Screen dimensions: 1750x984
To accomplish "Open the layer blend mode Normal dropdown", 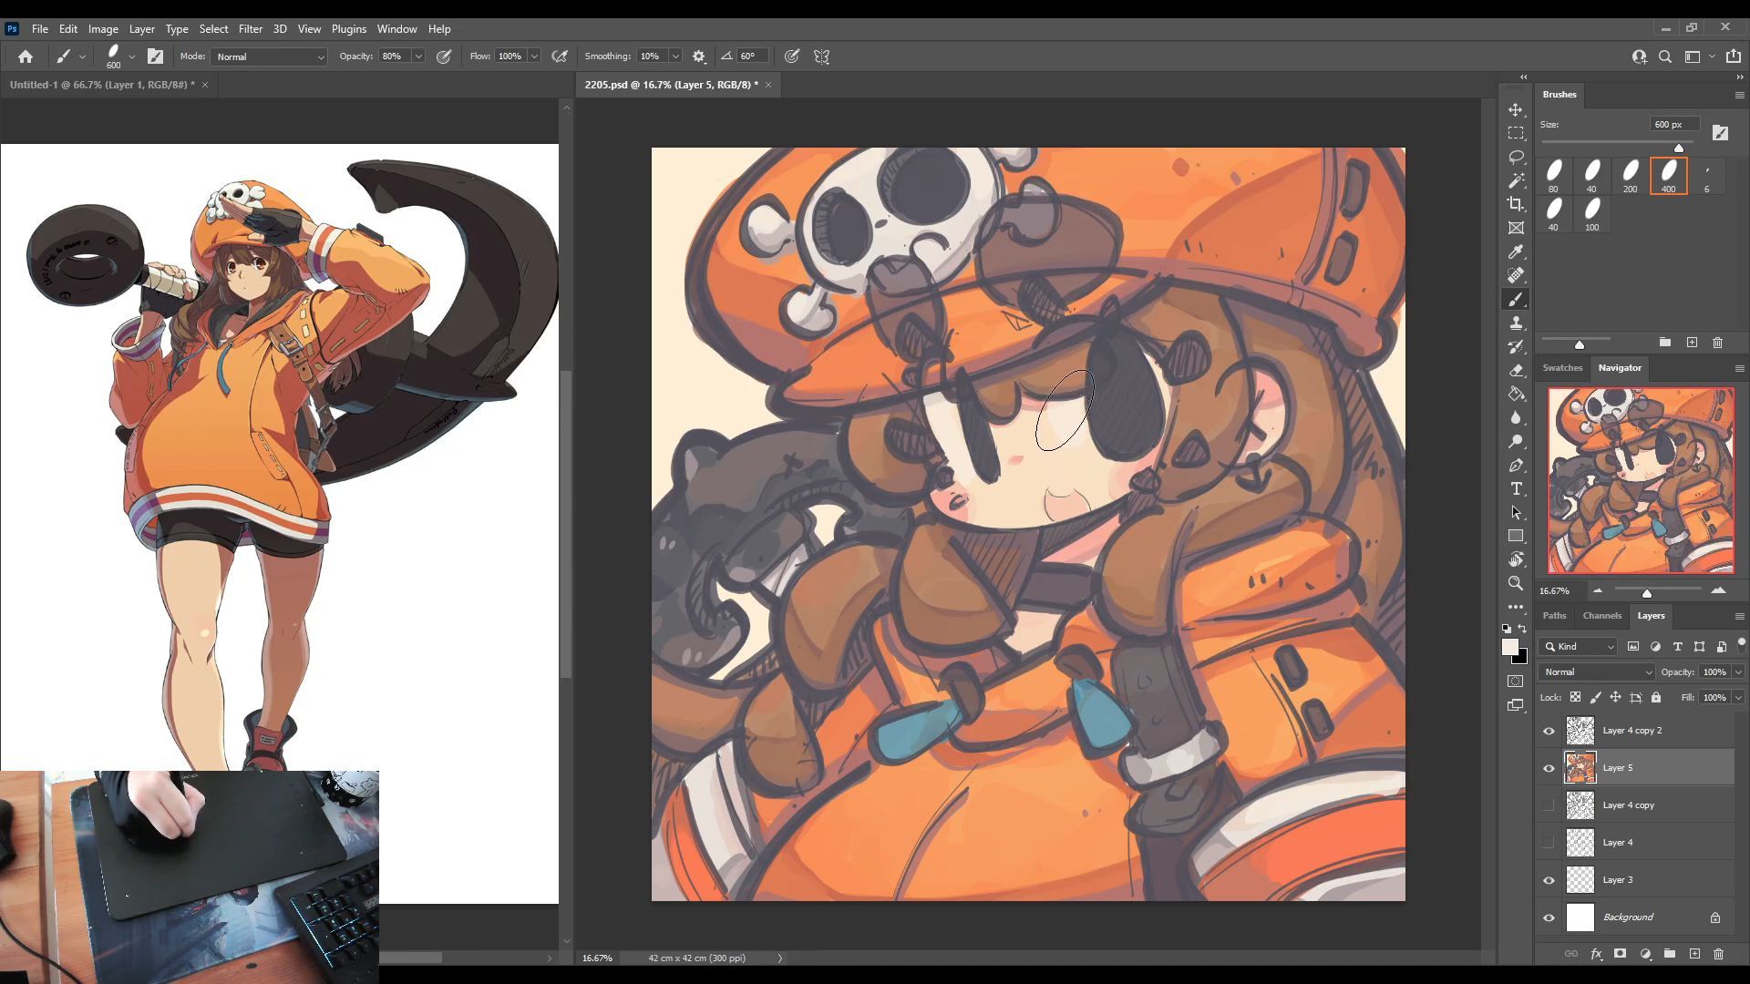I will pyautogui.click(x=1597, y=672).
